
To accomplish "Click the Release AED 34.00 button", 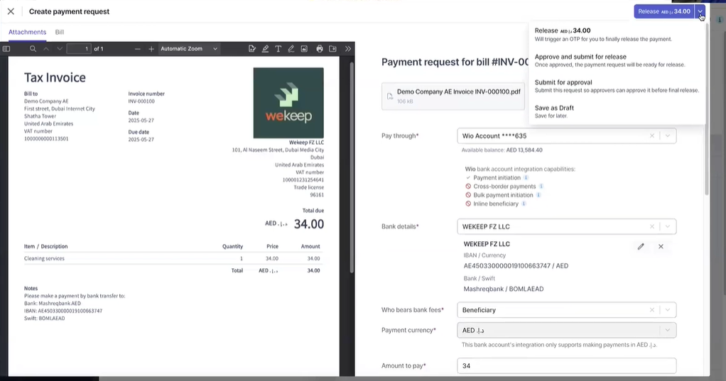I will coord(663,11).
